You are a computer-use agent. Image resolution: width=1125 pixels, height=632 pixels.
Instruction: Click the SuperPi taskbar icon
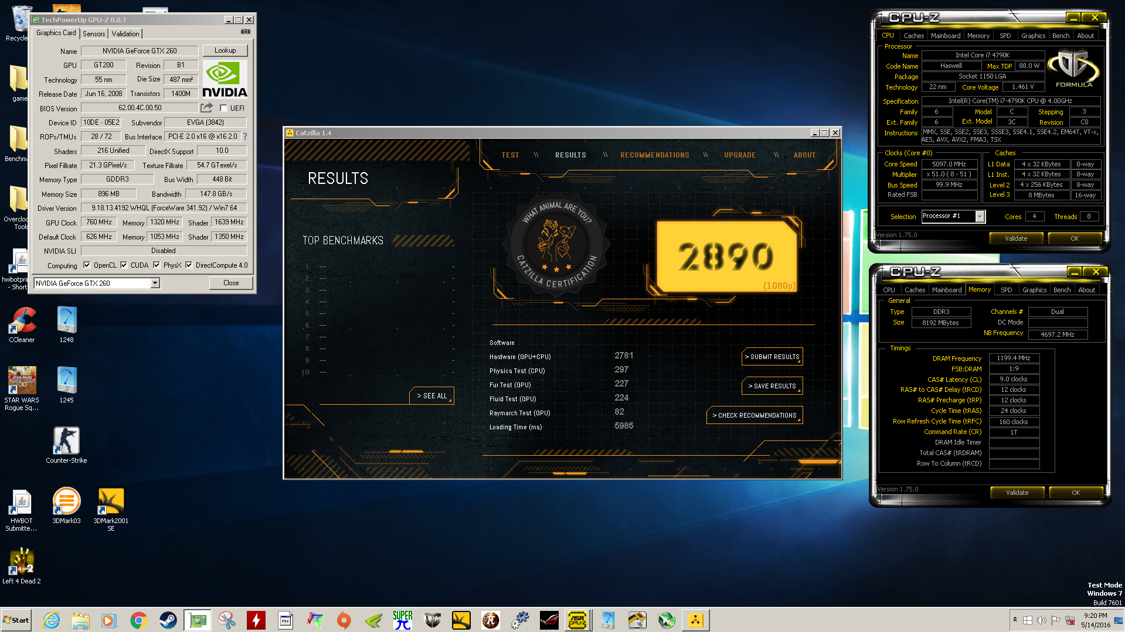pos(403,620)
